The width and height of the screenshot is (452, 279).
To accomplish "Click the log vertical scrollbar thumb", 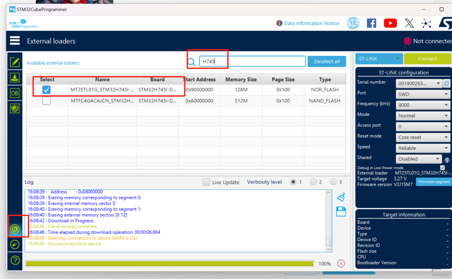I will click(328, 242).
